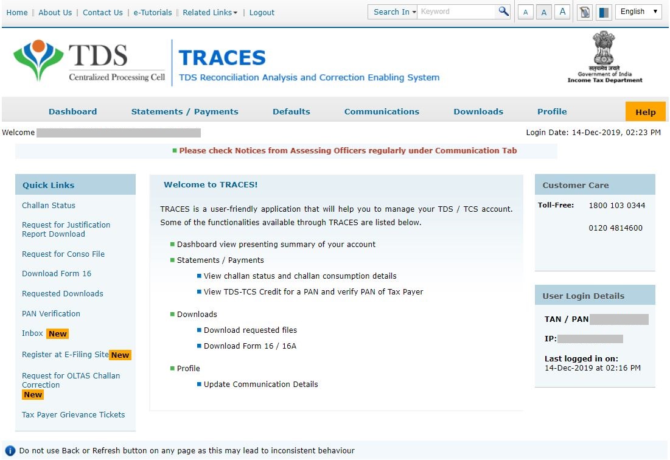Click the Login Date text

coord(593,133)
